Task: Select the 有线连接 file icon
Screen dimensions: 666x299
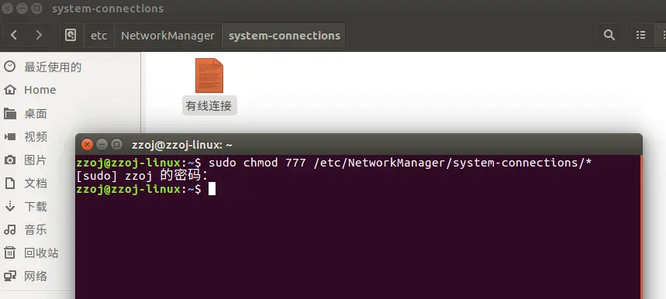Action: point(209,76)
